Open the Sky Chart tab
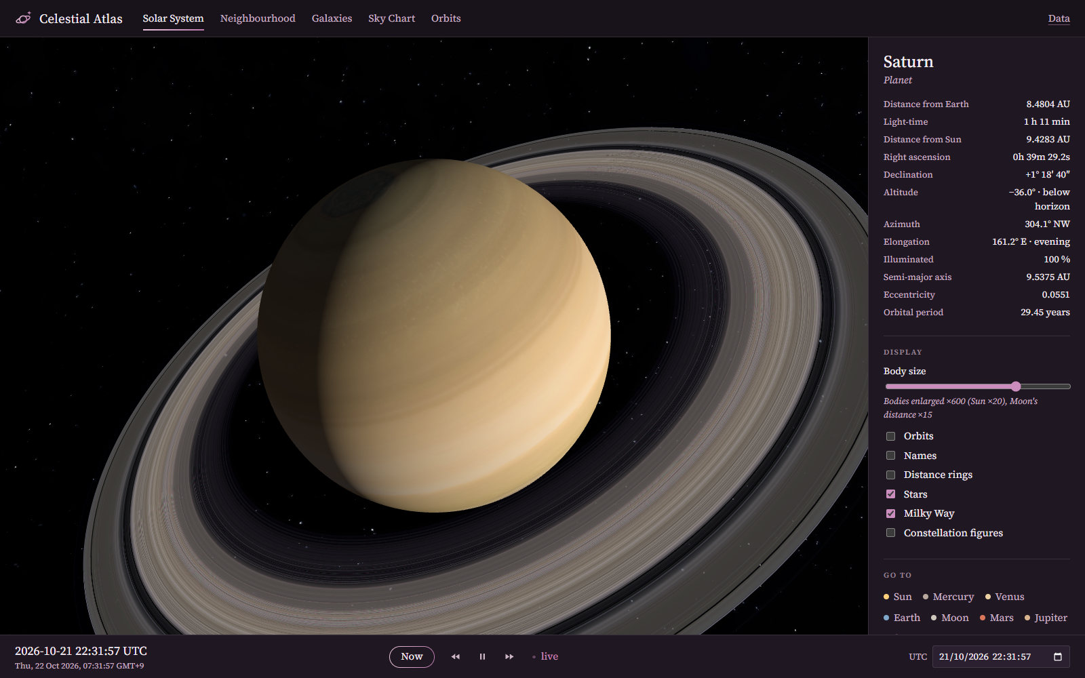 (391, 18)
